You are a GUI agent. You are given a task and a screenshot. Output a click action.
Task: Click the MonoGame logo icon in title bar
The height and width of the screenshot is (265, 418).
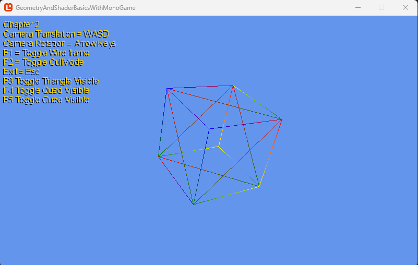[8, 7]
